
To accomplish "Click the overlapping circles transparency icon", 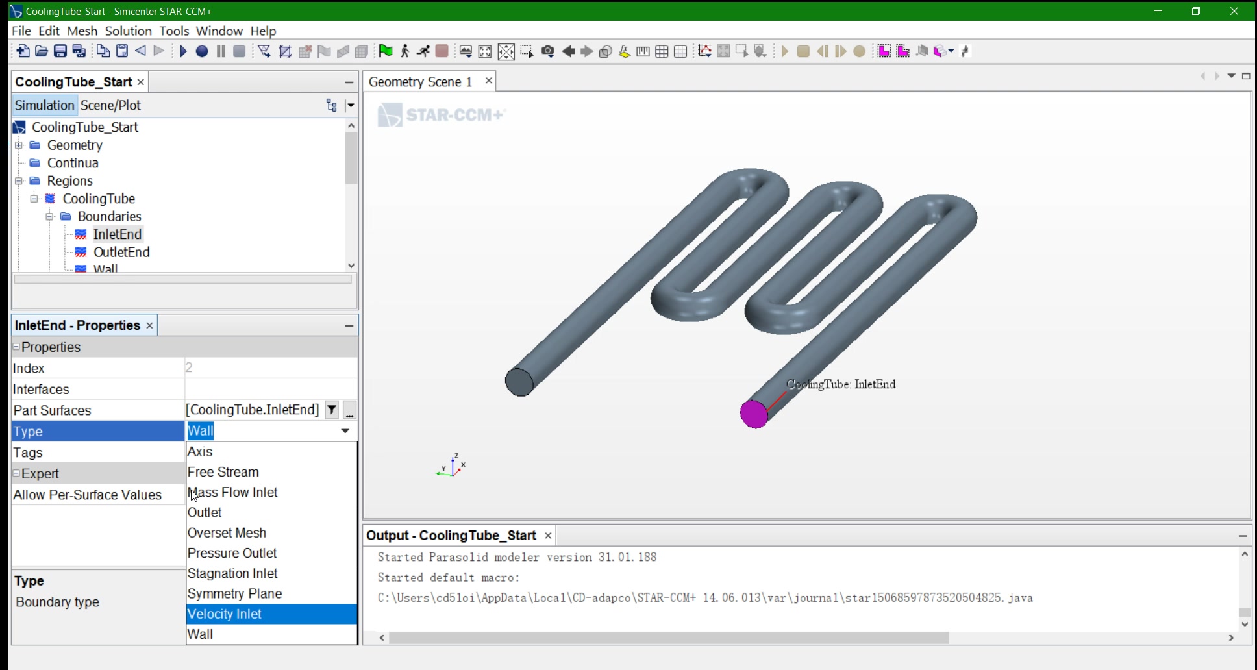I will tap(605, 51).
